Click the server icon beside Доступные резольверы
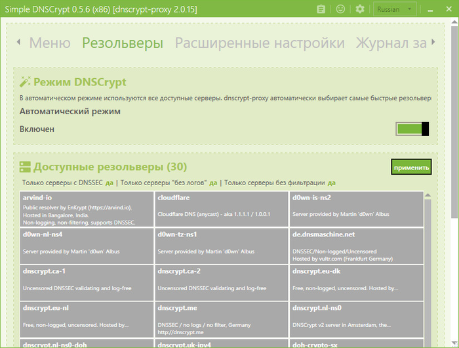459x348 pixels. [26, 167]
